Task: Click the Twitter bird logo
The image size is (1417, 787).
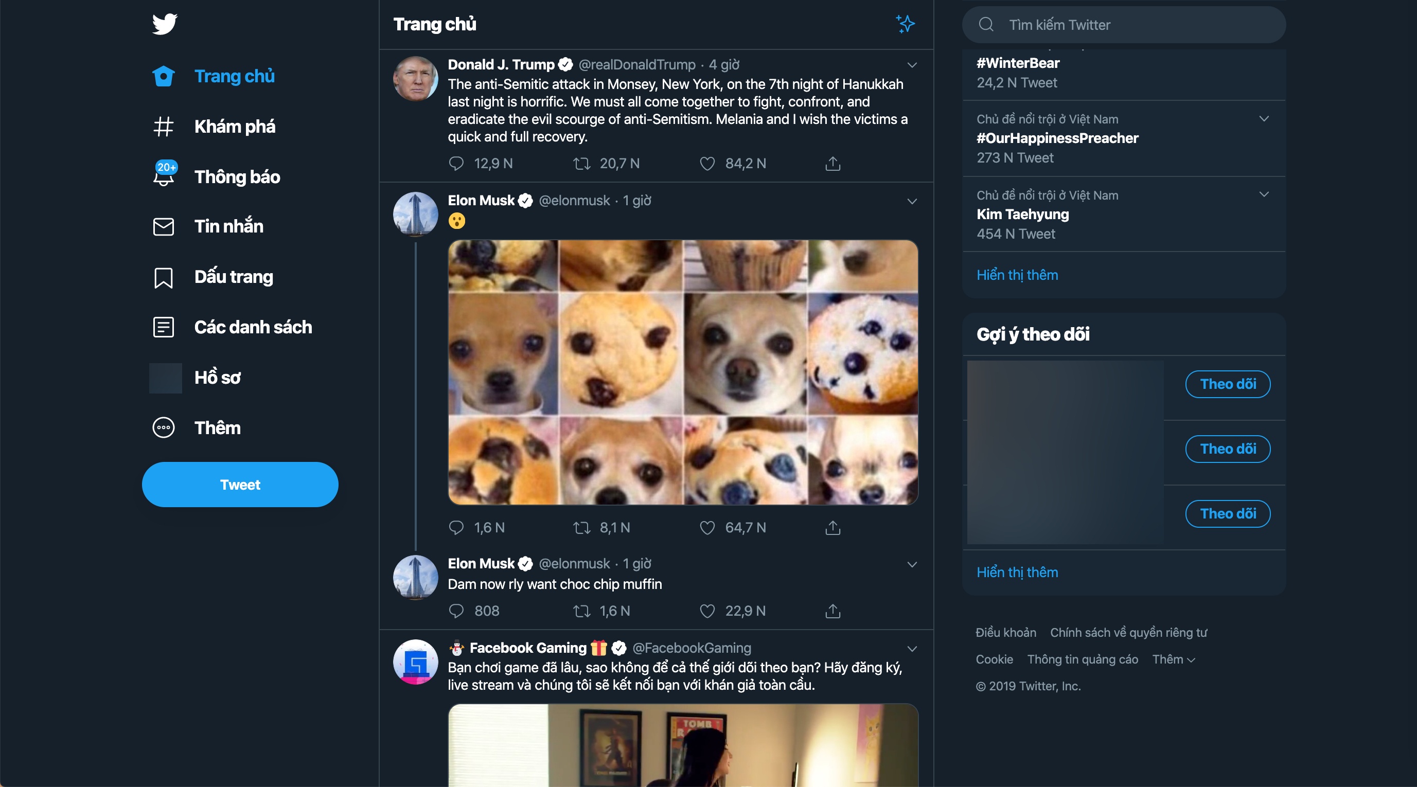Action: [165, 24]
